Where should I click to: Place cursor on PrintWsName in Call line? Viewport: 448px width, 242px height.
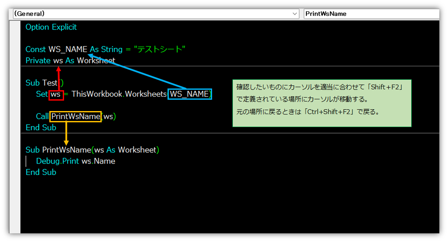(x=75, y=117)
